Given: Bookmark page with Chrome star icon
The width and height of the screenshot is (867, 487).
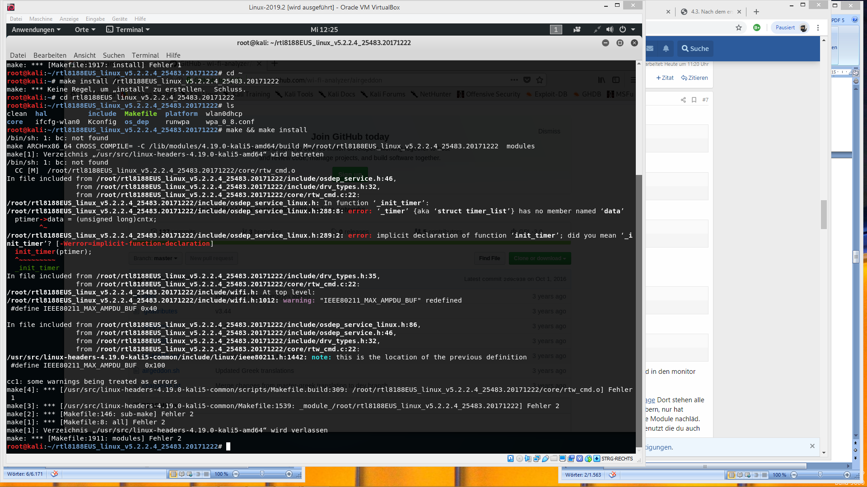Looking at the screenshot, I should (x=739, y=28).
